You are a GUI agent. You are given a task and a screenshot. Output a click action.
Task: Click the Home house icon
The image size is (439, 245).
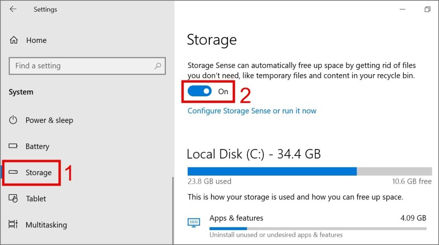tap(14, 40)
